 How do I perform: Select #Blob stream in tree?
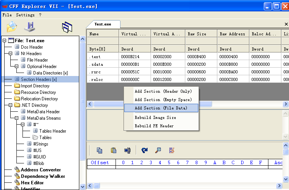[x=39, y=163]
